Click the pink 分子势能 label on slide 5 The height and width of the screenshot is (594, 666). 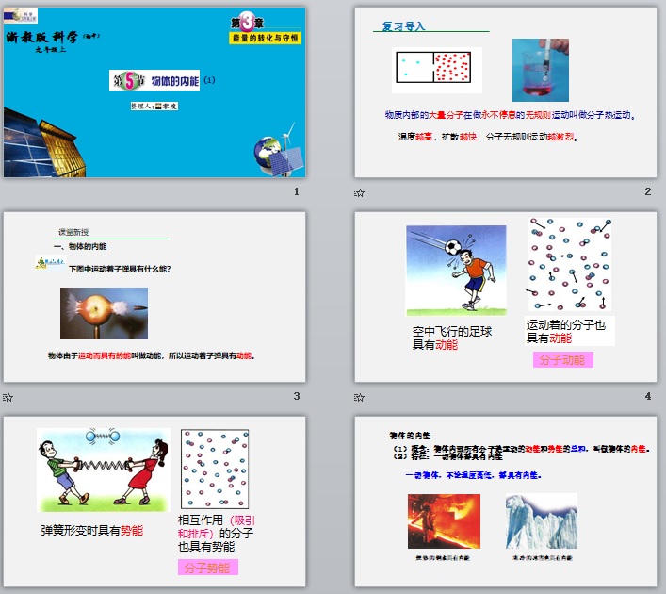208,568
